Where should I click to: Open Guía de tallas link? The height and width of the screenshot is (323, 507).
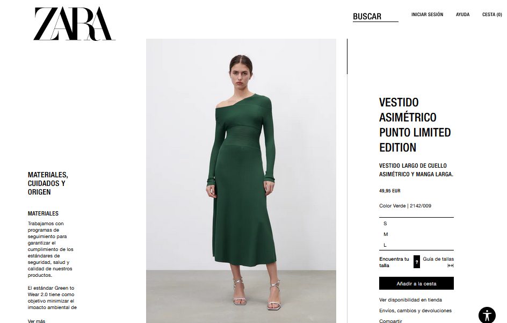coord(438,259)
